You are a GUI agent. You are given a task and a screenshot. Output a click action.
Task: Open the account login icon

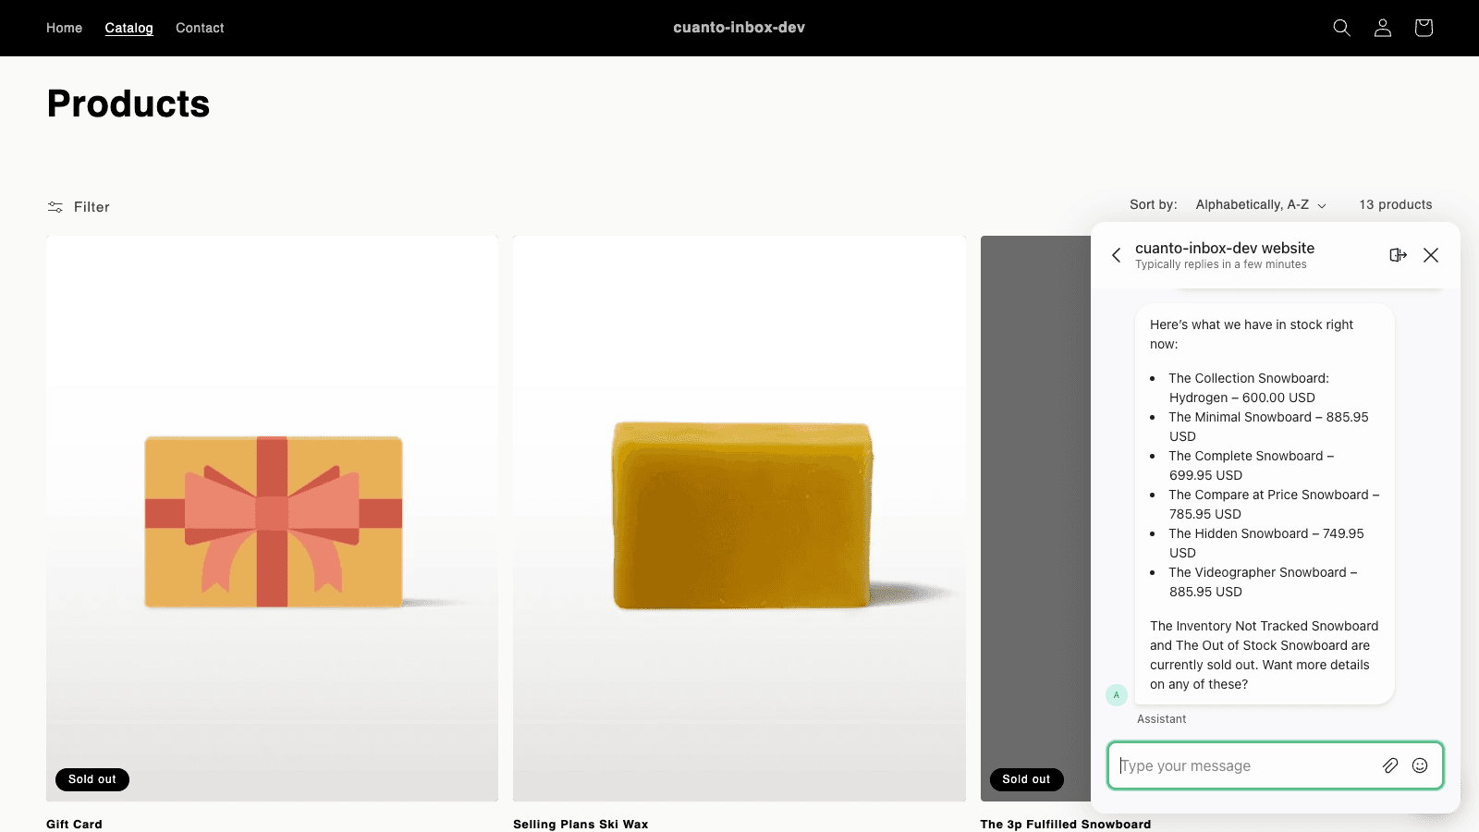pos(1383,28)
